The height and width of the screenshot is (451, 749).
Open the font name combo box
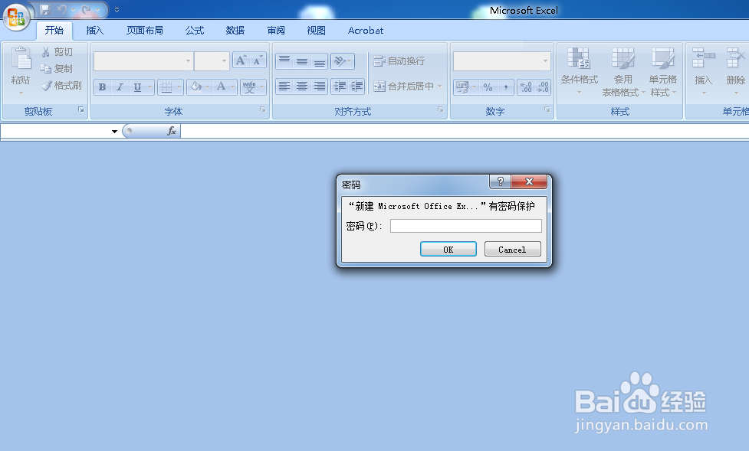pyautogui.click(x=143, y=61)
